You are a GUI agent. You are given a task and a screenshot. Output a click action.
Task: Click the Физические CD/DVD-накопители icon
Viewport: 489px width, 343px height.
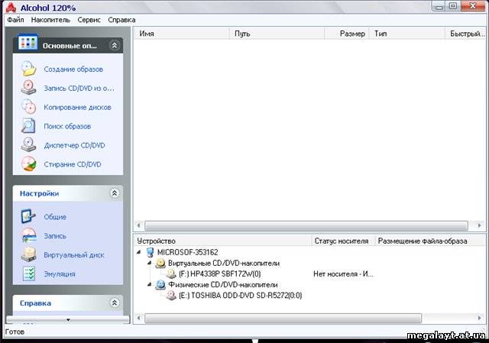coord(160,284)
